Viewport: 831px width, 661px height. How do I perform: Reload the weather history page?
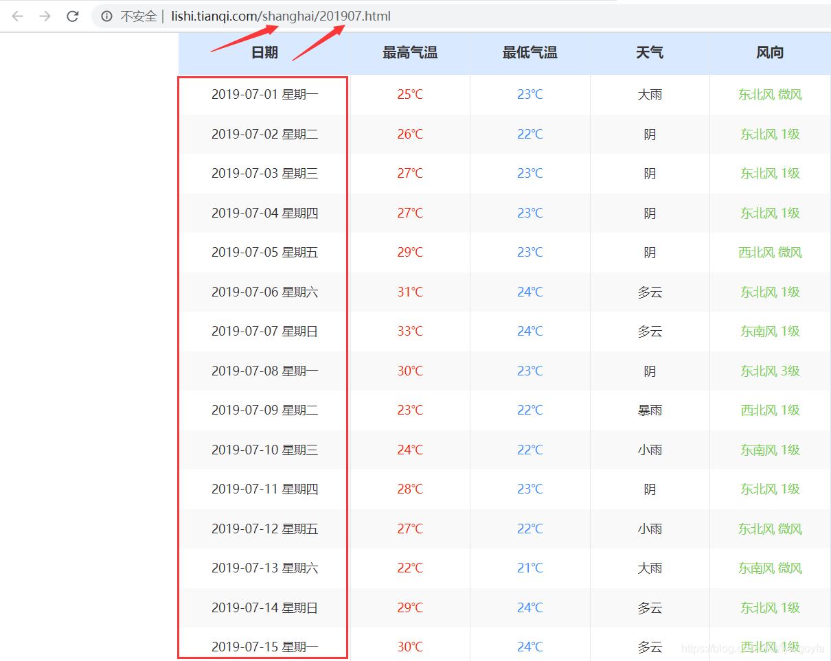72,16
